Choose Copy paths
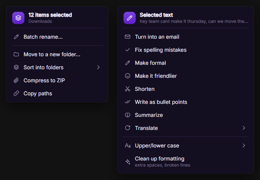The height and width of the screenshot is (180, 260). point(57,93)
